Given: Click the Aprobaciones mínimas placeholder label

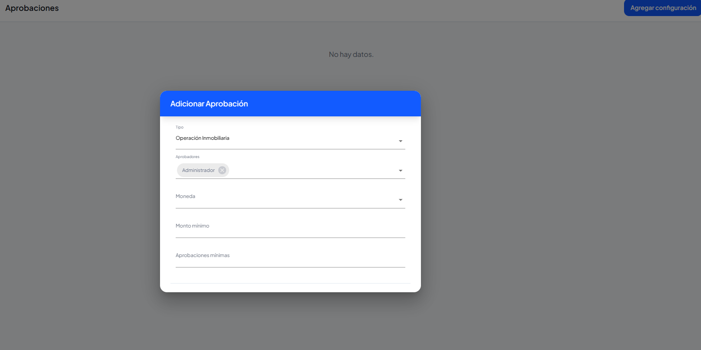Looking at the screenshot, I should pyautogui.click(x=203, y=255).
